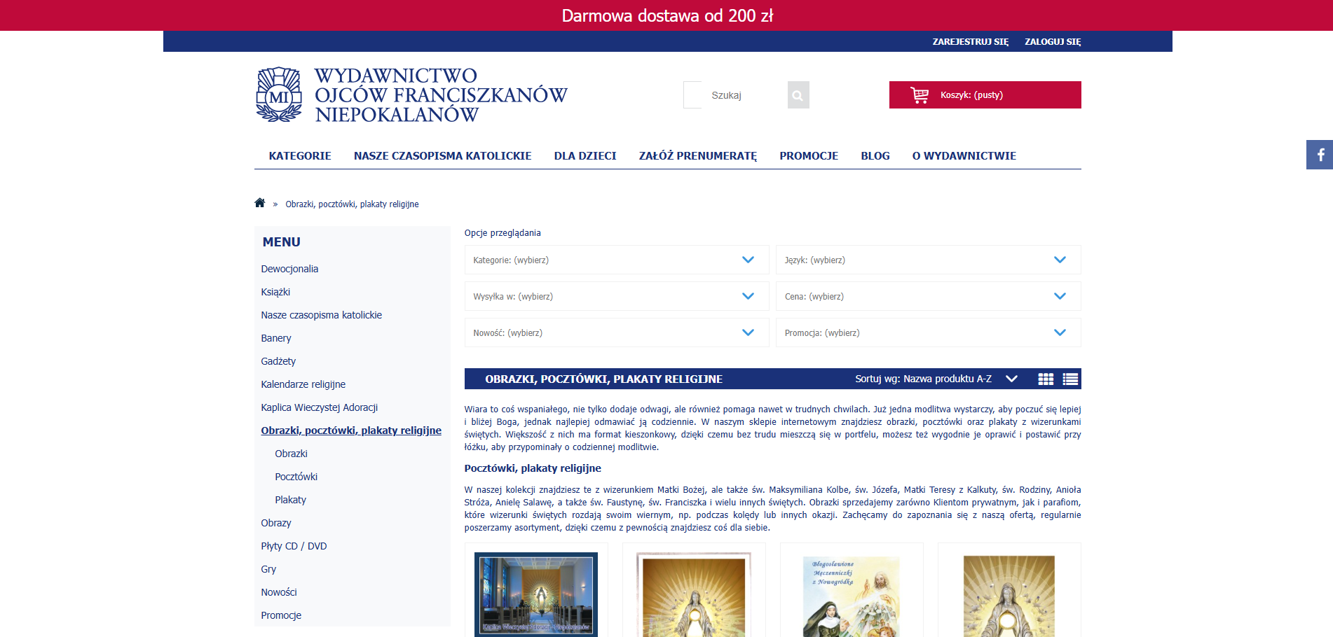Select the Obrazki subcategory
This screenshot has height=637, width=1333.
(x=291, y=454)
